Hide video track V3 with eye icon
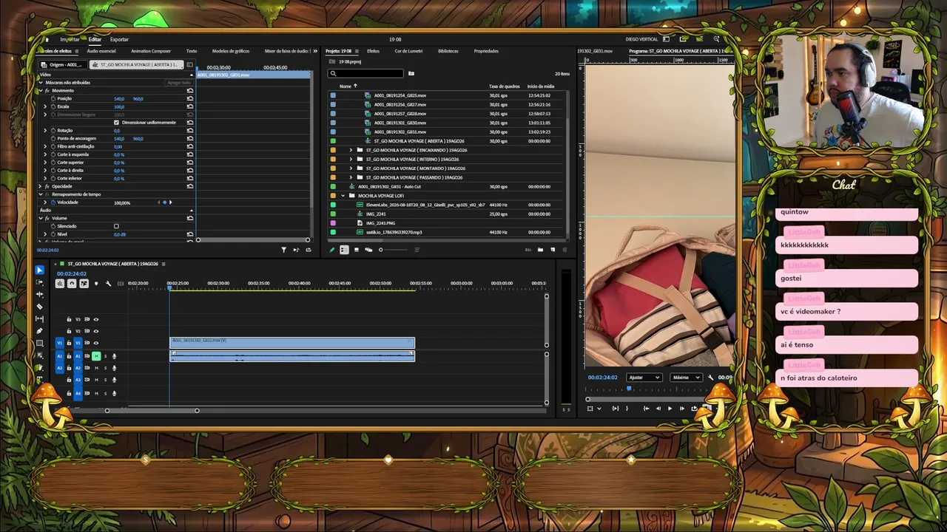The width and height of the screenshot is (947, 532). [95, 319]
